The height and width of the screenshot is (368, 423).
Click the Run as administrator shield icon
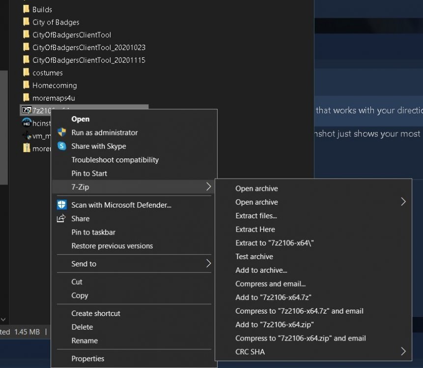click(61, 132)
